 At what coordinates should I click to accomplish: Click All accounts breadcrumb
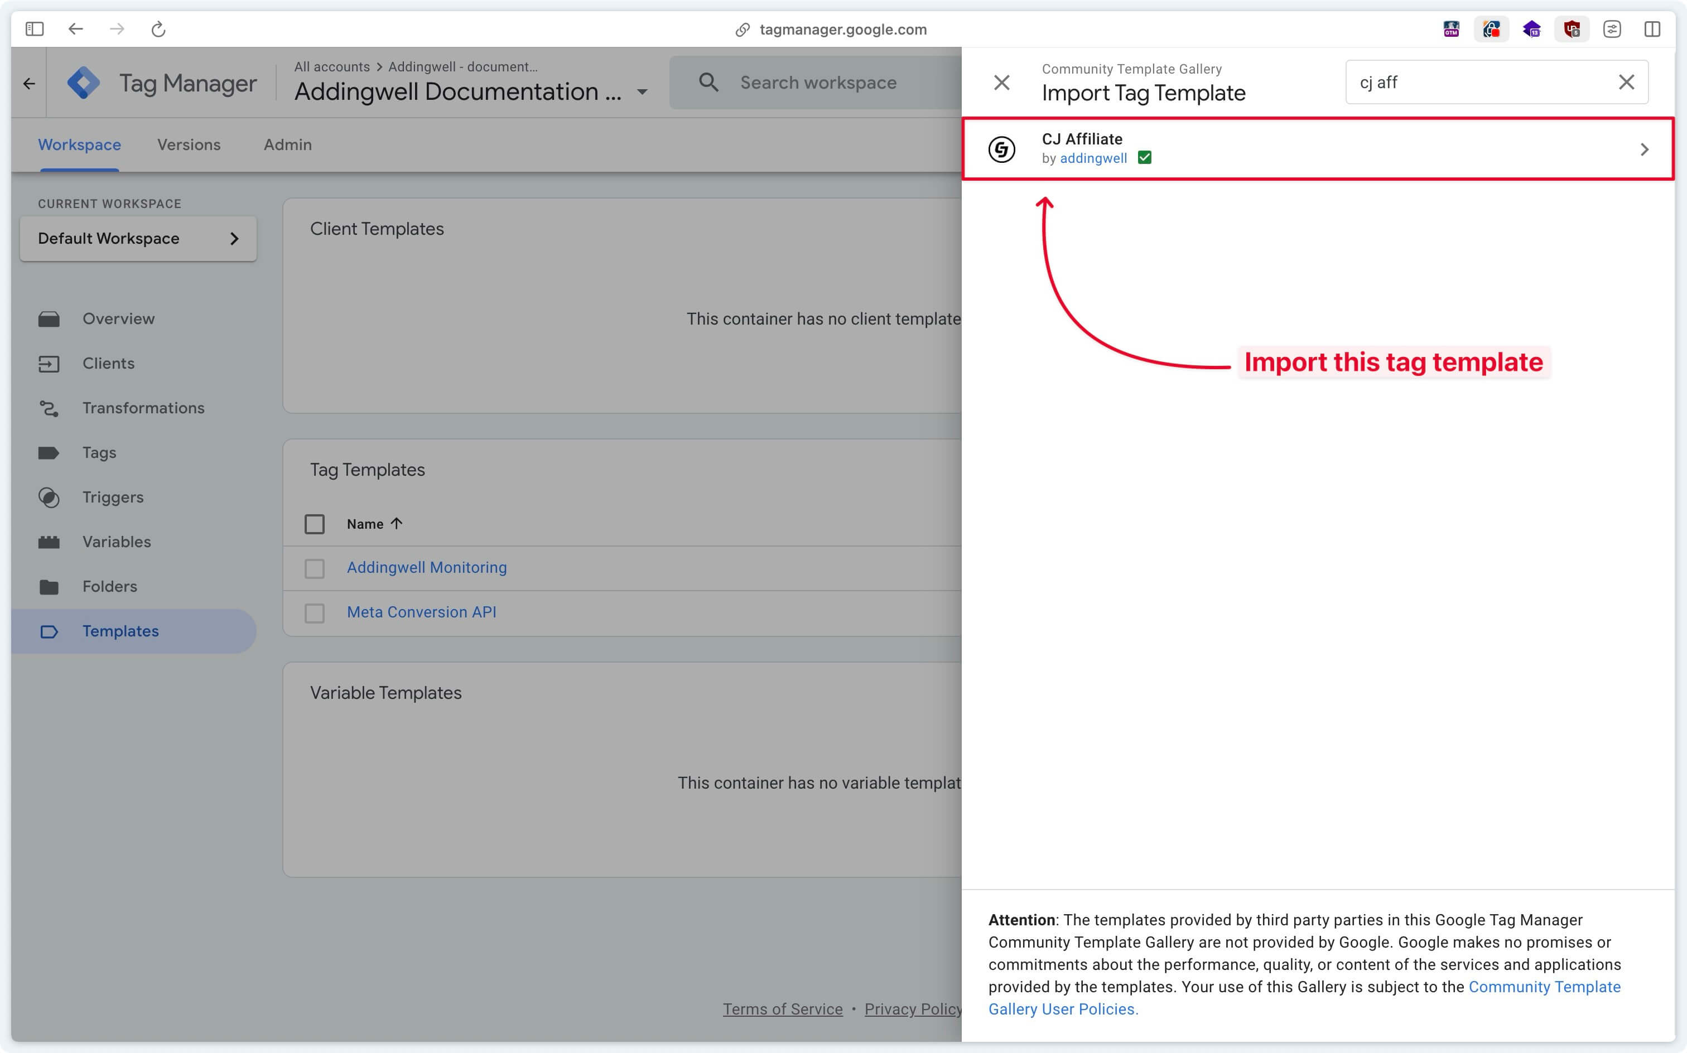pyautogui.click(x=331, y=67)
